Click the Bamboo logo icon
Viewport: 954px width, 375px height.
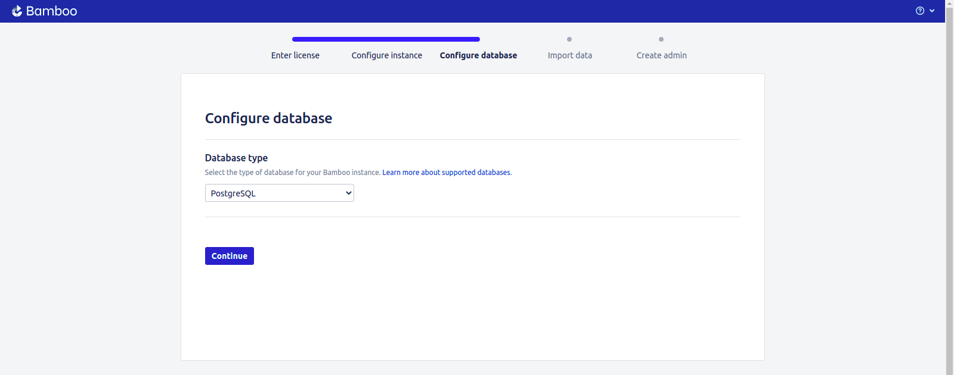pos(17,11)
